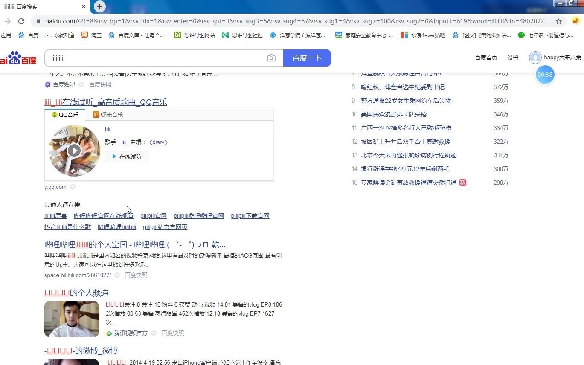Open the 设置 settings menu
Image resolution: width=584 pixels, height=365 pixels.
coord(513,58)
